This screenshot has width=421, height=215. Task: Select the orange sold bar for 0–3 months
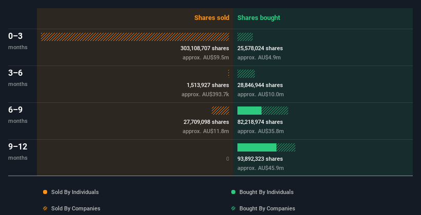(135, 37)
